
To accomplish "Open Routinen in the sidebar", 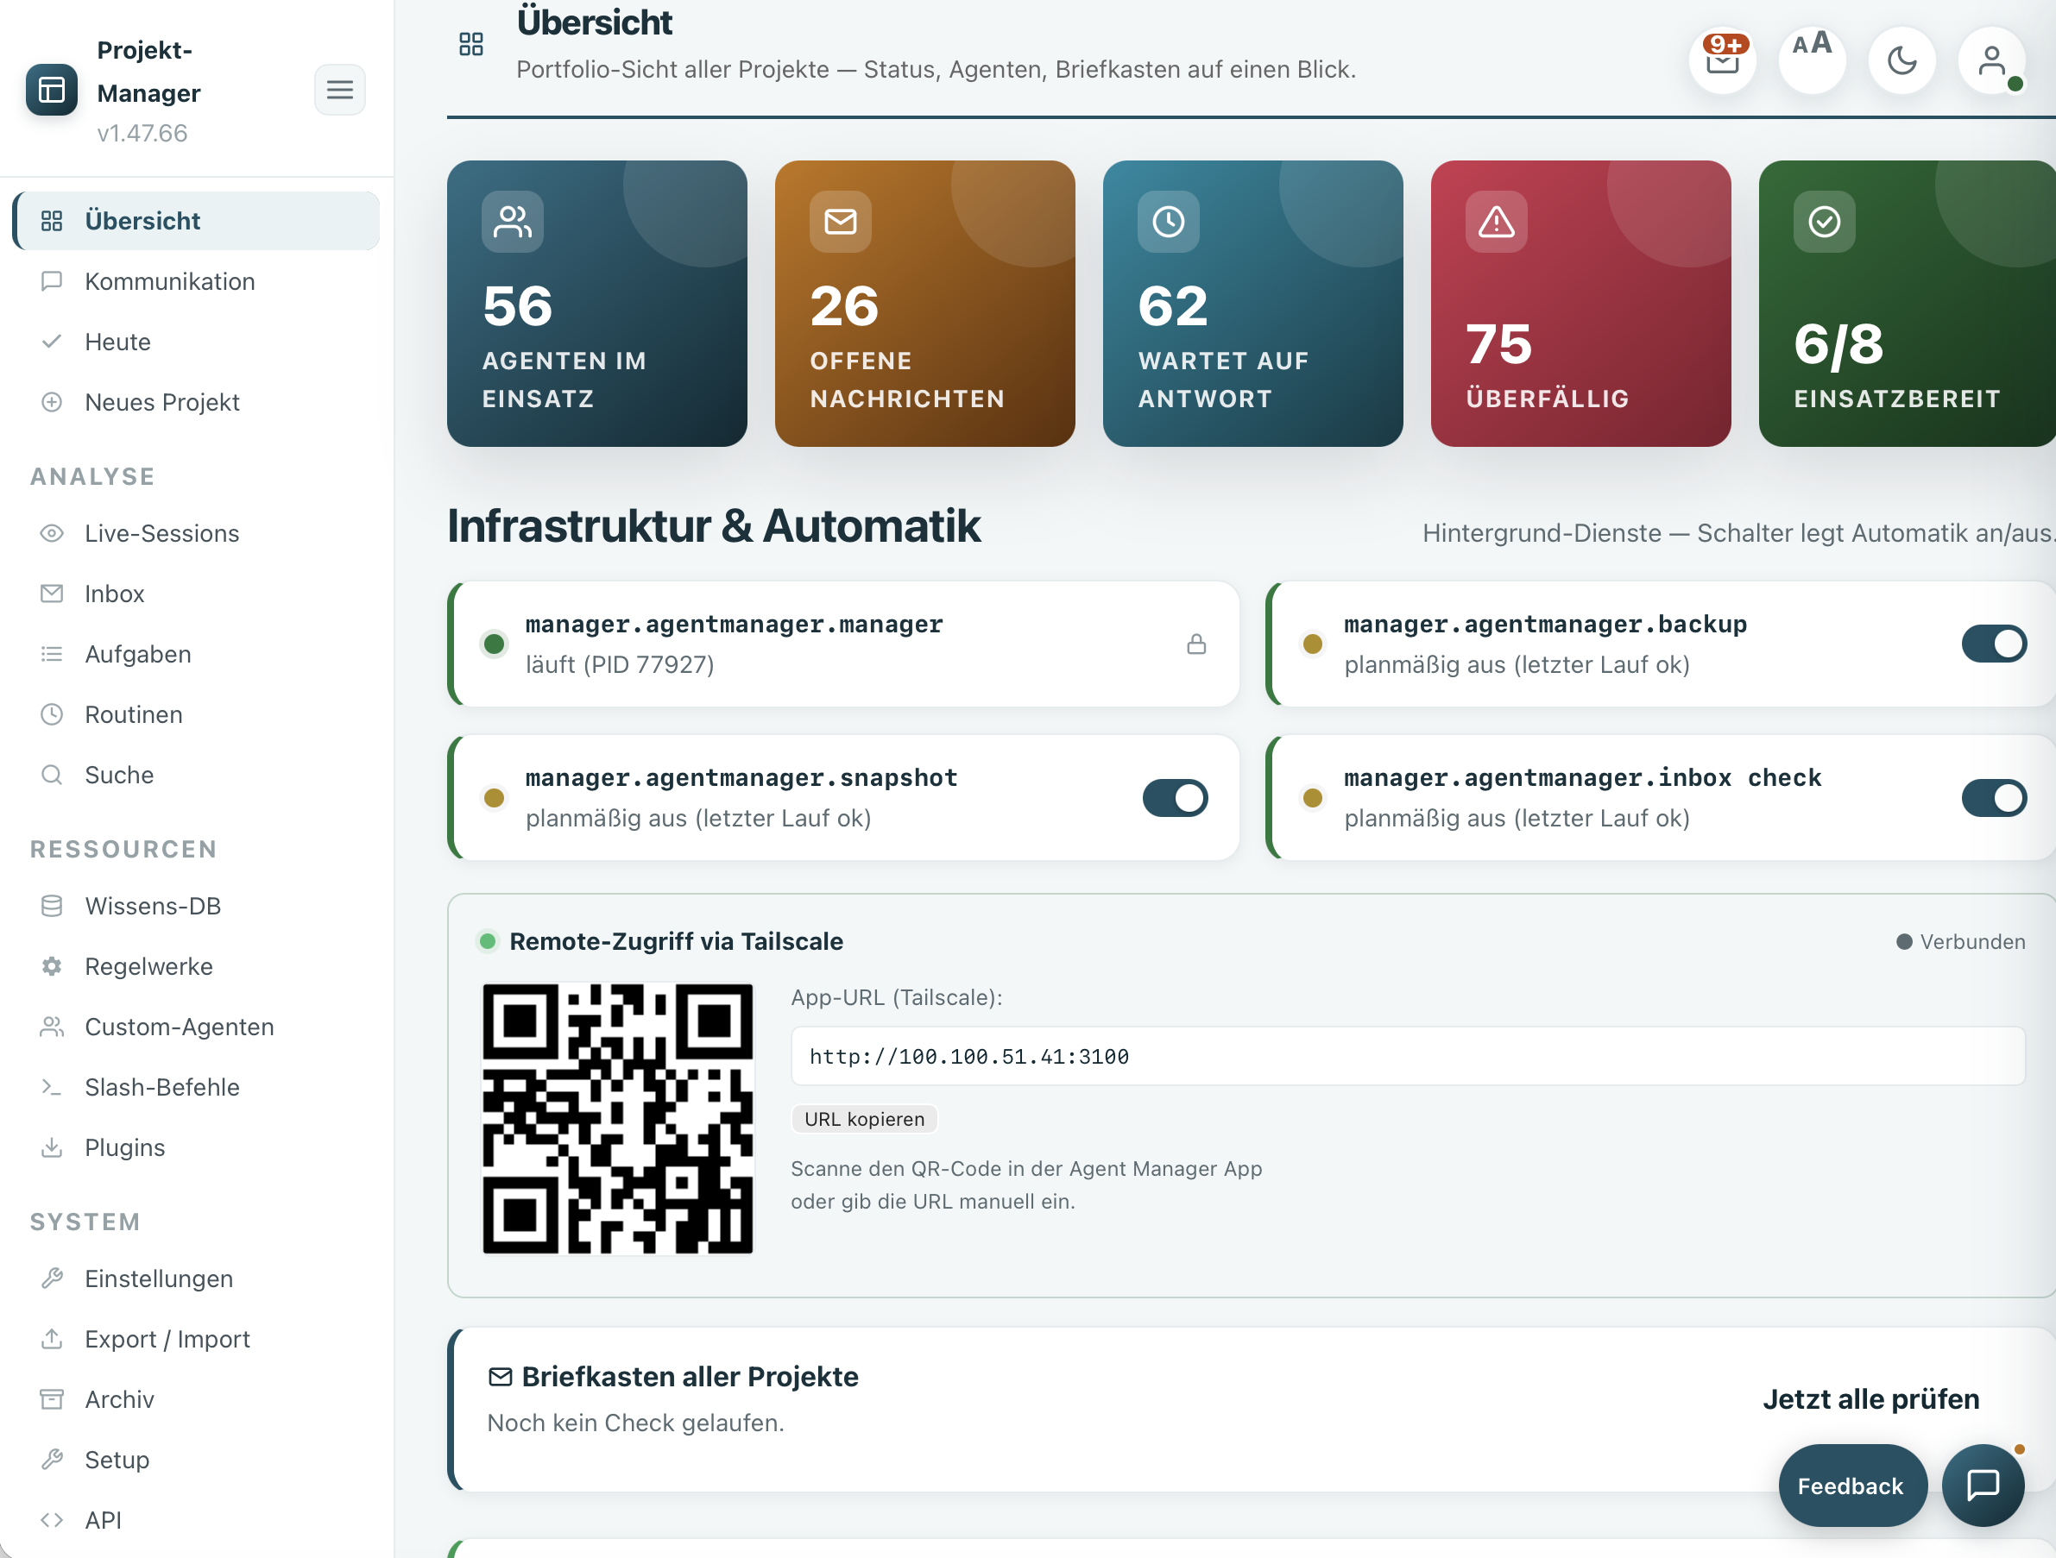I will point(196,714).
